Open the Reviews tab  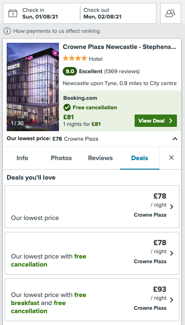(100, 158)
